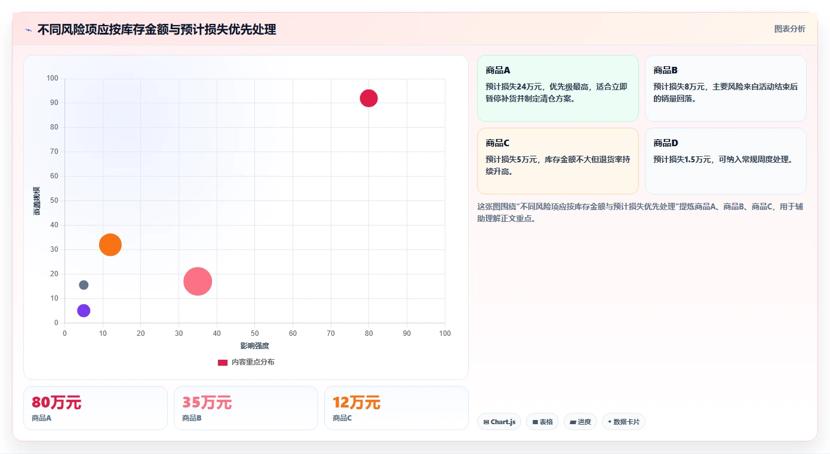Select the purple bubble on the chart
830x454 pixels.
coord(84,311)
